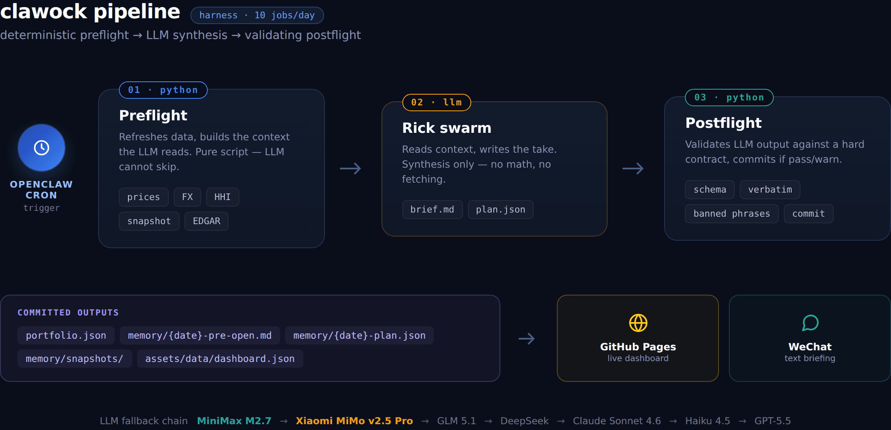The image size is (891, 430).
Task: Click the brief.md chip
Action: (432, 210)
